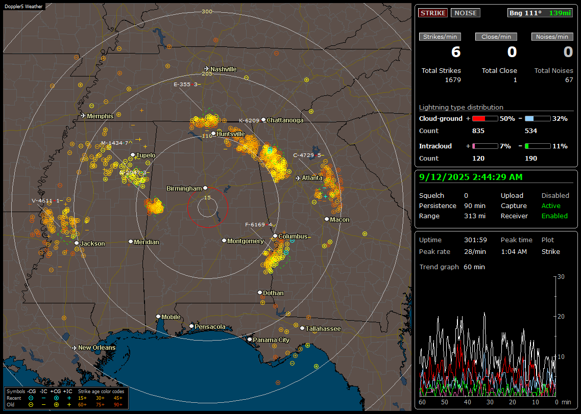Click the Doppler5 Weather title label
Image resolution: width=581 pixels, height=414 pixels.
[23, 6]
